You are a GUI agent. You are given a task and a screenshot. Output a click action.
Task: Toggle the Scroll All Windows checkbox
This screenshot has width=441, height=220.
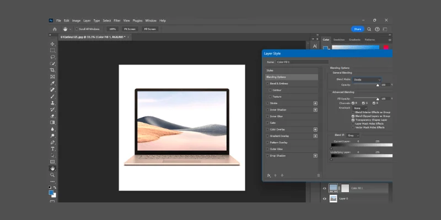(x=77, y=29)
